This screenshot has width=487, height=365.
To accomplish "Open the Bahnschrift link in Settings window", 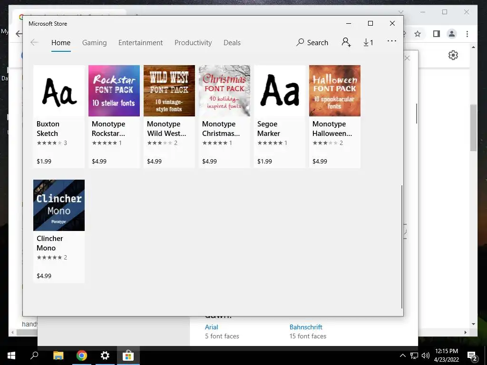I will click(x=306, y=327).
